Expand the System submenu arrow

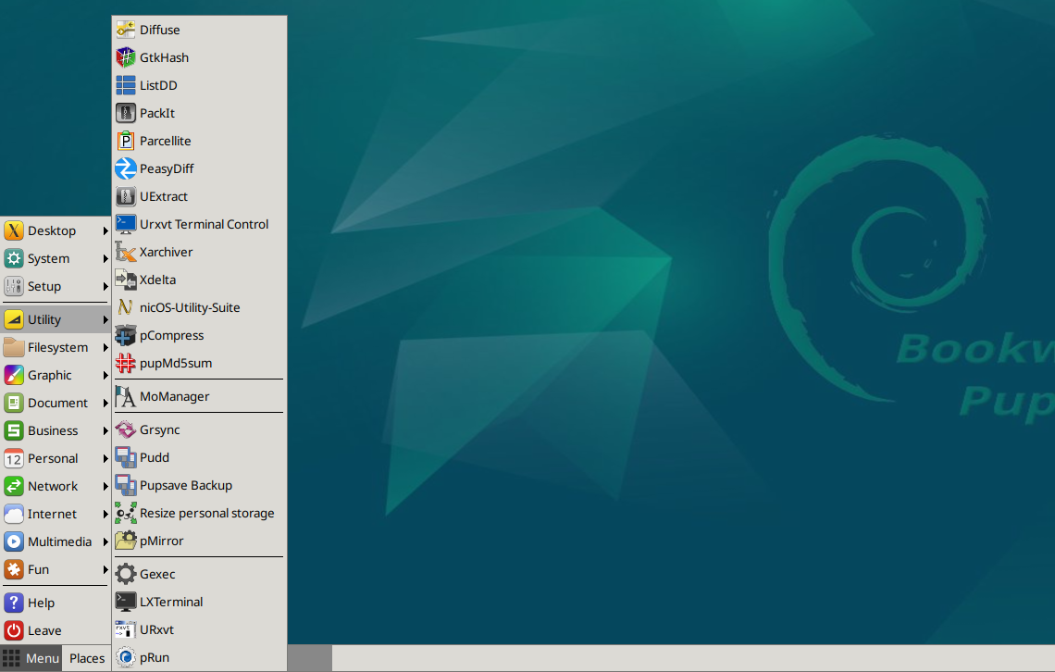(105, 258)
